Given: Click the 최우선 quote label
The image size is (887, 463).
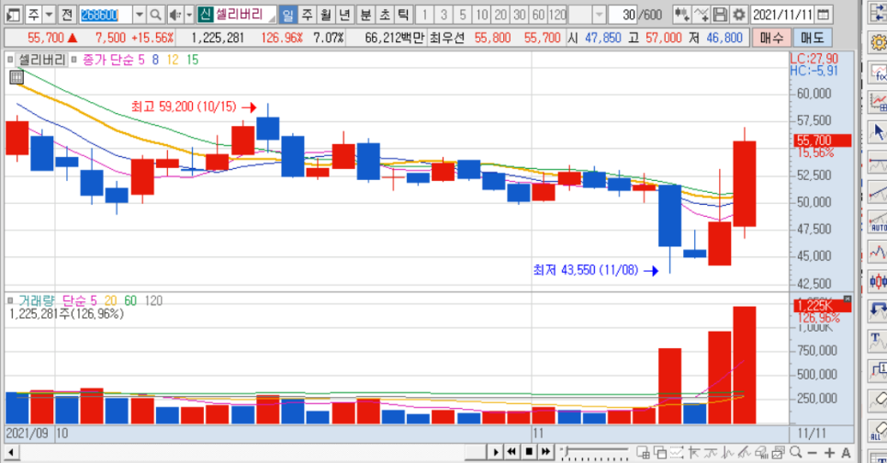Looking at the screenshot, I should click(446, 38).
